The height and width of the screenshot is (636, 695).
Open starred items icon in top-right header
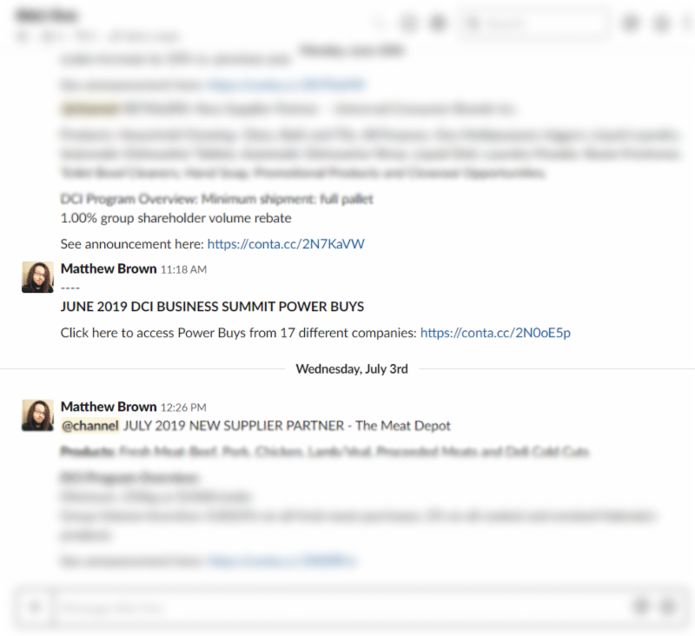659,23
